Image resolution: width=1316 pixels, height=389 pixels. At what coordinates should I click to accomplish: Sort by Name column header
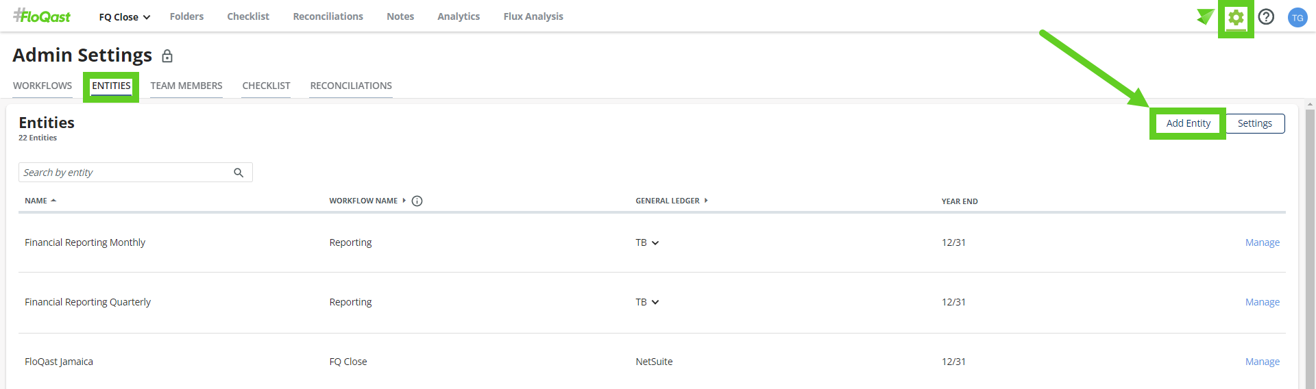tap(40, 201)
